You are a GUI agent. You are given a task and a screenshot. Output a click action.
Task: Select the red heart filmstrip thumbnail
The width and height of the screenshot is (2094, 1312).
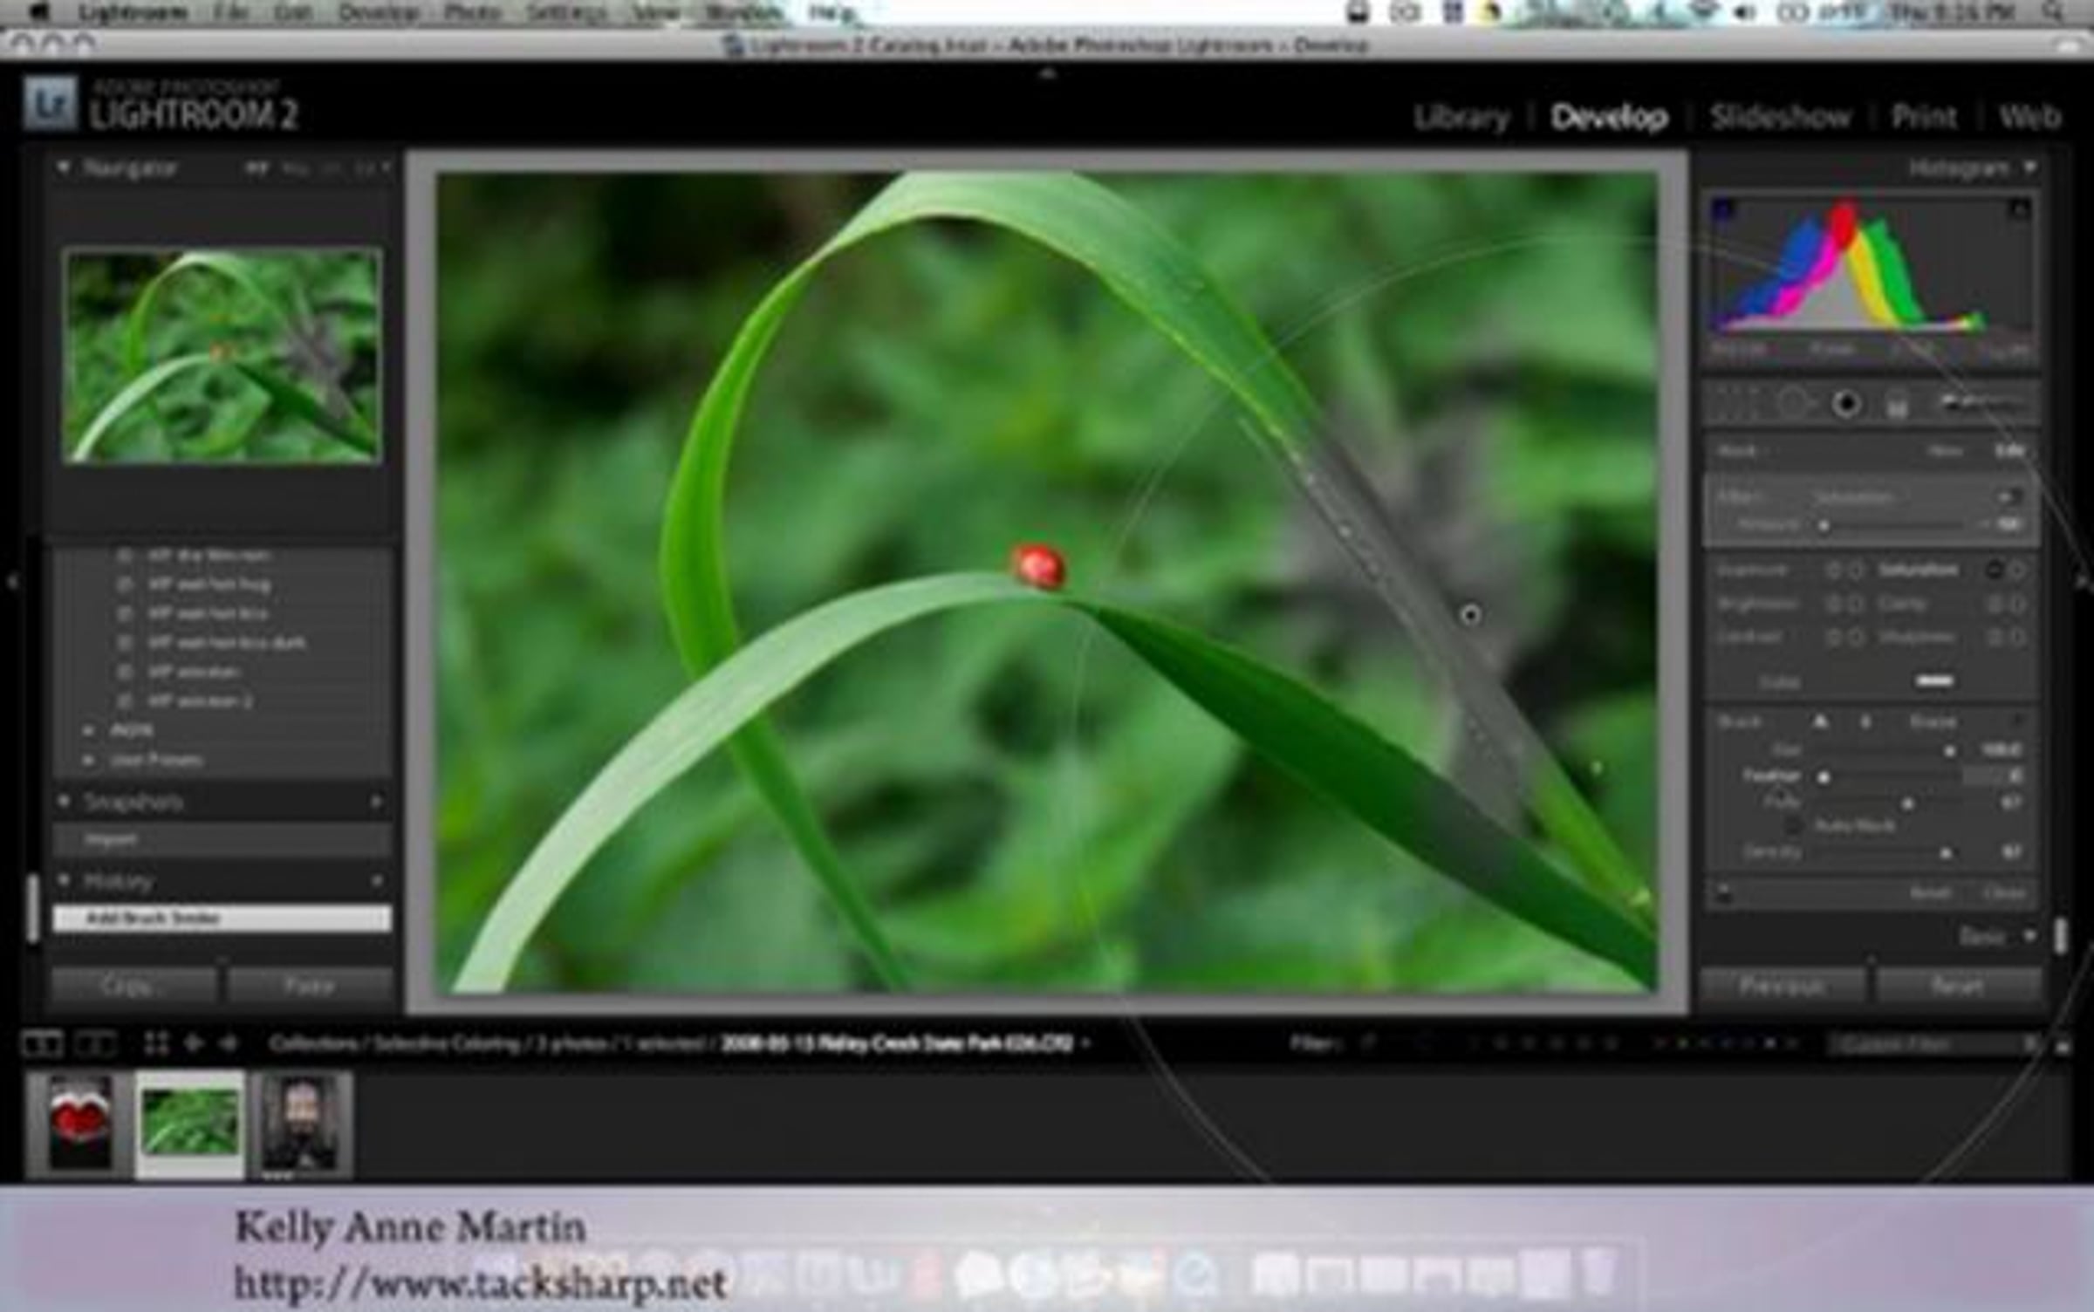coord(80,1124)
